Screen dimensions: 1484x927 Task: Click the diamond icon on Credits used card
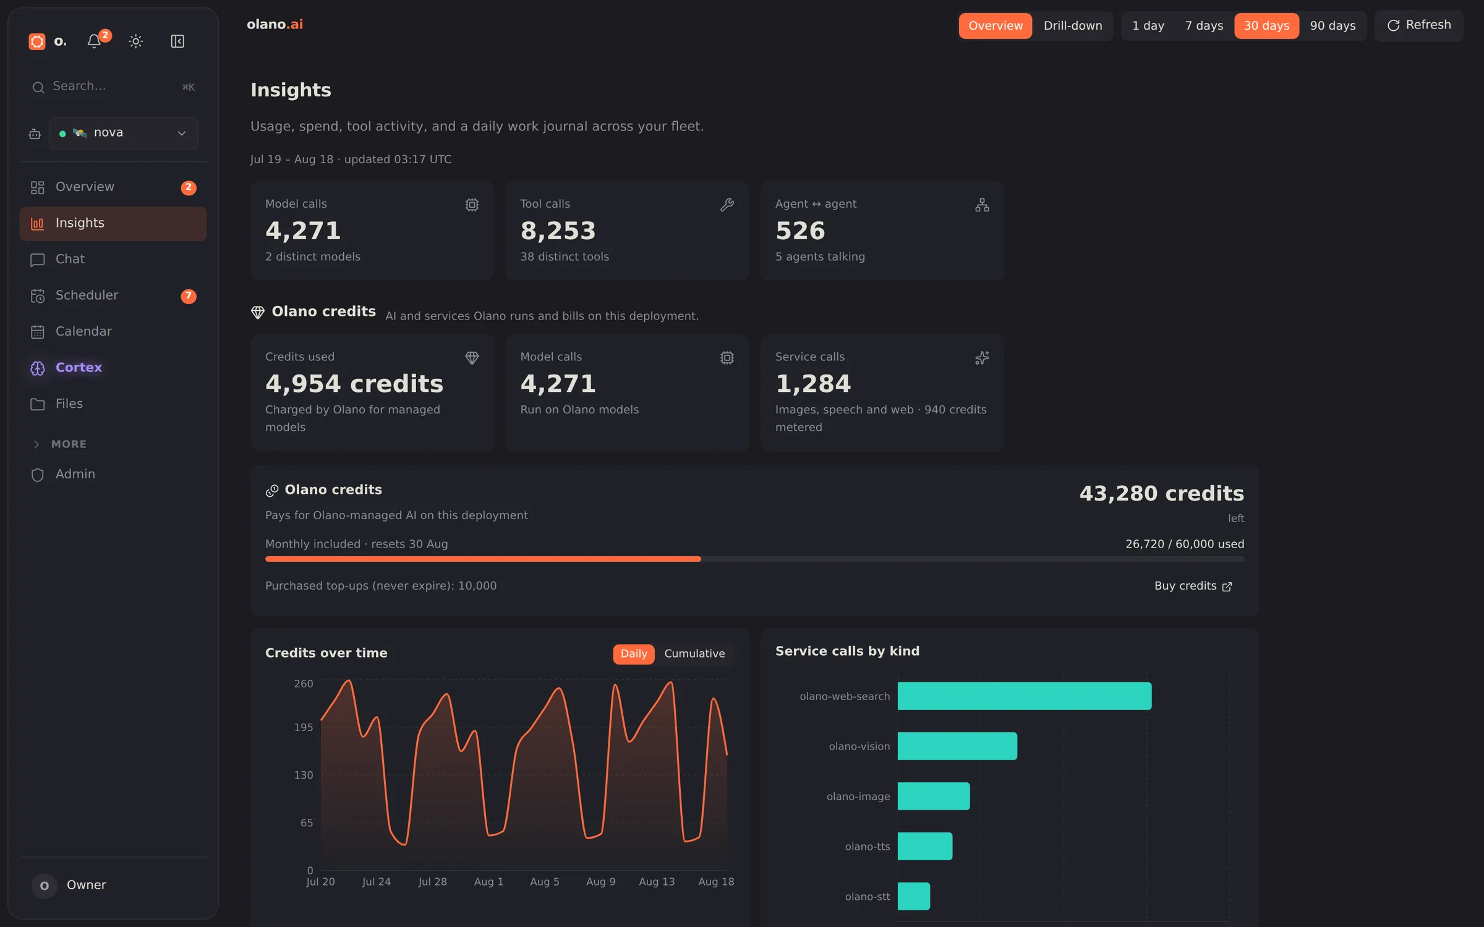(472, 358)
